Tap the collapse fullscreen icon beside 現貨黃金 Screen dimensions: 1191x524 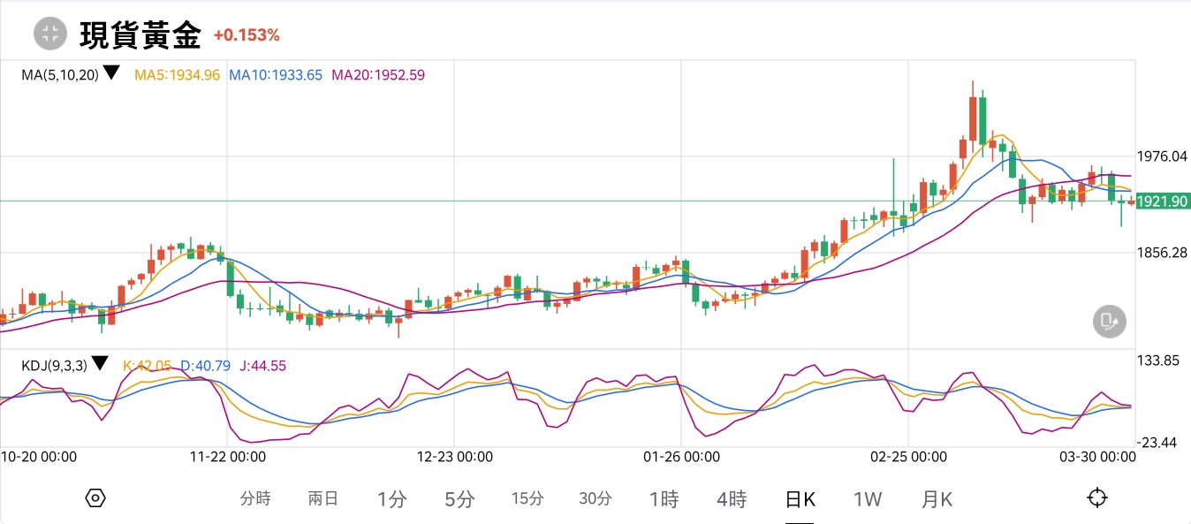[49, 34]
